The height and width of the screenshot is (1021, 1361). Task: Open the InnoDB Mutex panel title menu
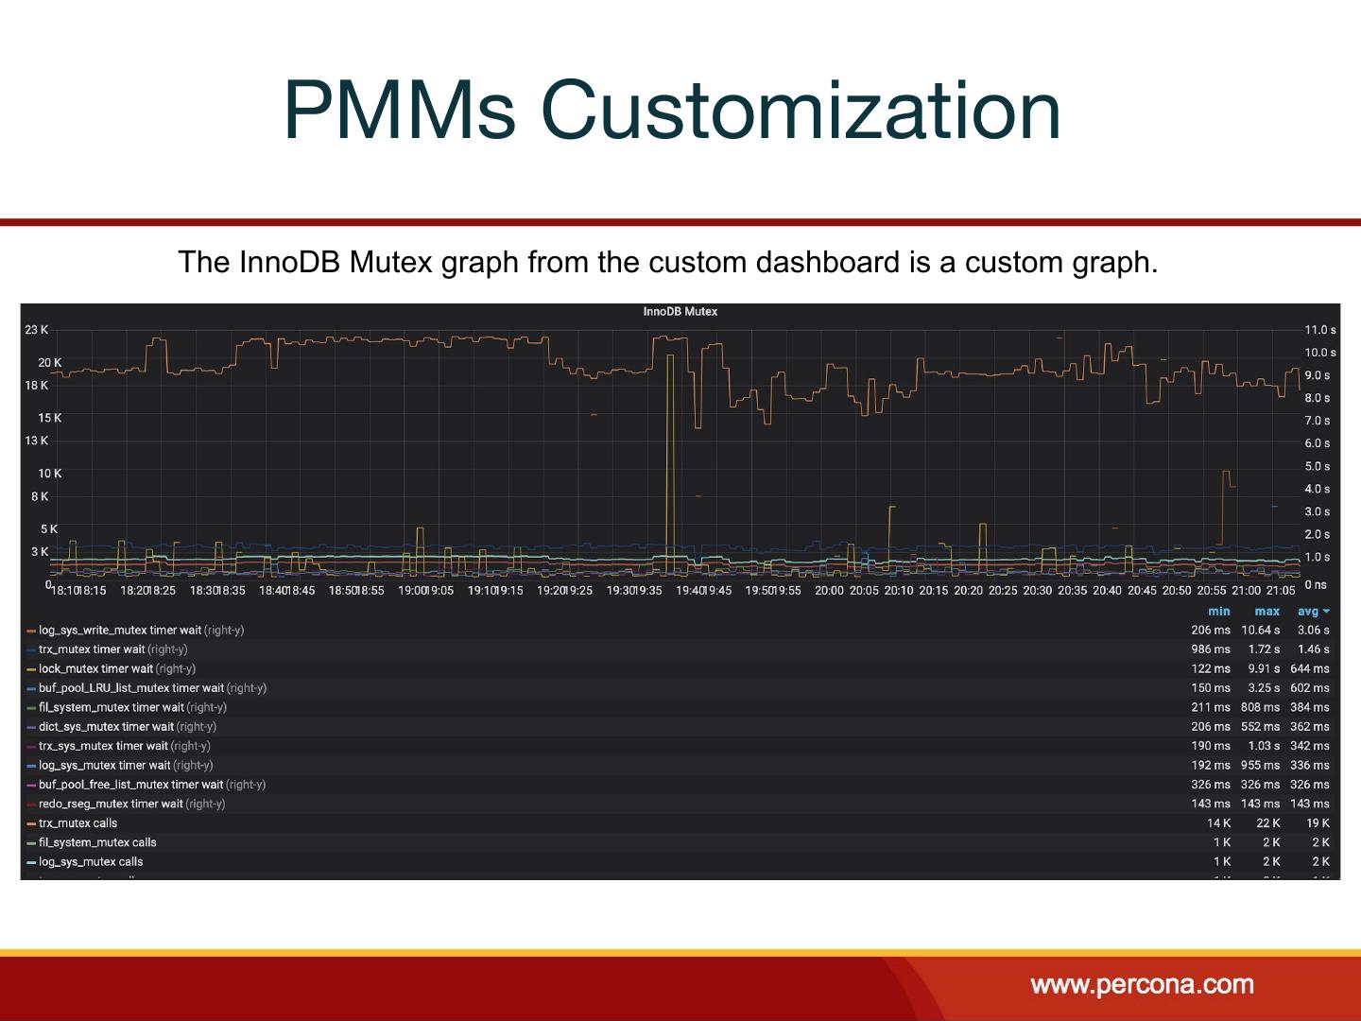[x=680, y=312]
